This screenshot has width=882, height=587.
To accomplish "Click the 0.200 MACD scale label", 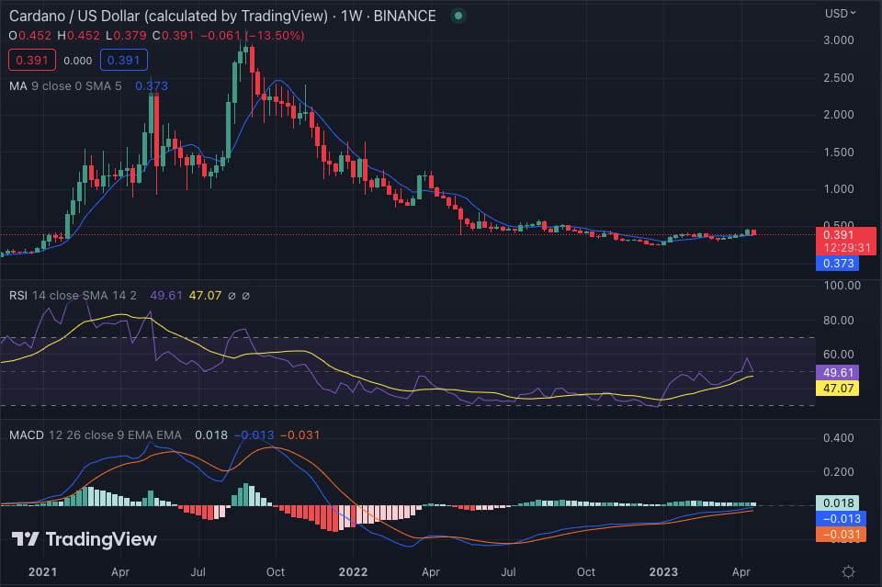I will (x=839, y=472).
